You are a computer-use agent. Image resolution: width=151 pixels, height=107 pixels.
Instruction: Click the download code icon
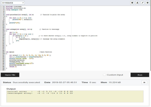(137, 3)
